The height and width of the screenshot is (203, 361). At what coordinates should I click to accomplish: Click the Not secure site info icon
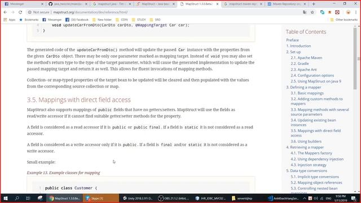pos(30,12)
